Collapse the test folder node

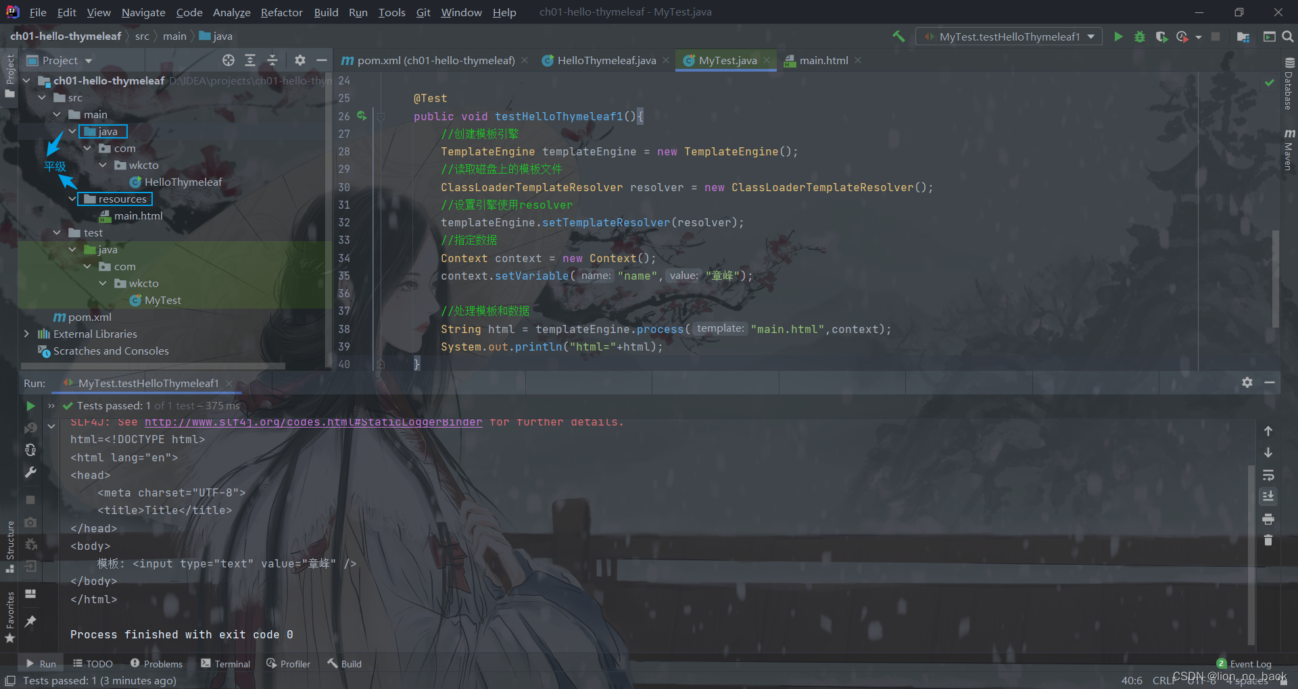(x=57, y=232)
